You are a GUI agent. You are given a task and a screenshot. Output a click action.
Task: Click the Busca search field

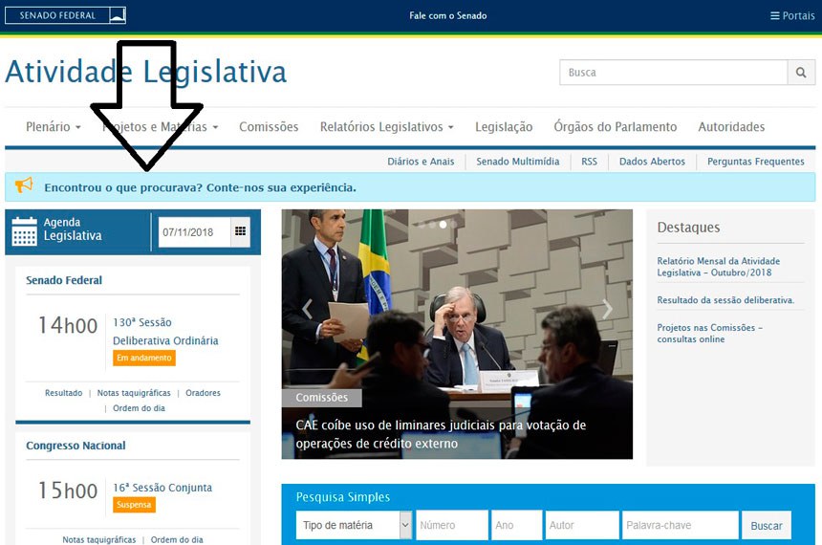(x=673, y=73)
